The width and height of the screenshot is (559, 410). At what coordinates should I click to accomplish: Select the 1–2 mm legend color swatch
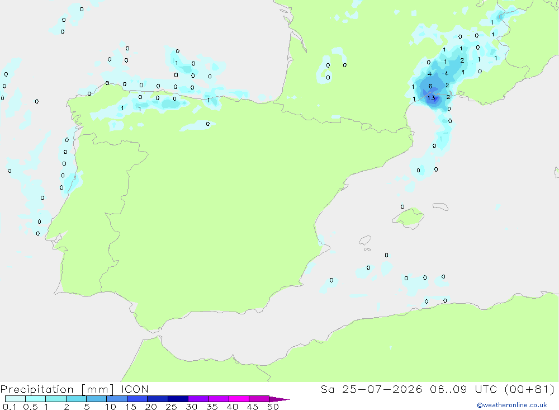point(56,399)
